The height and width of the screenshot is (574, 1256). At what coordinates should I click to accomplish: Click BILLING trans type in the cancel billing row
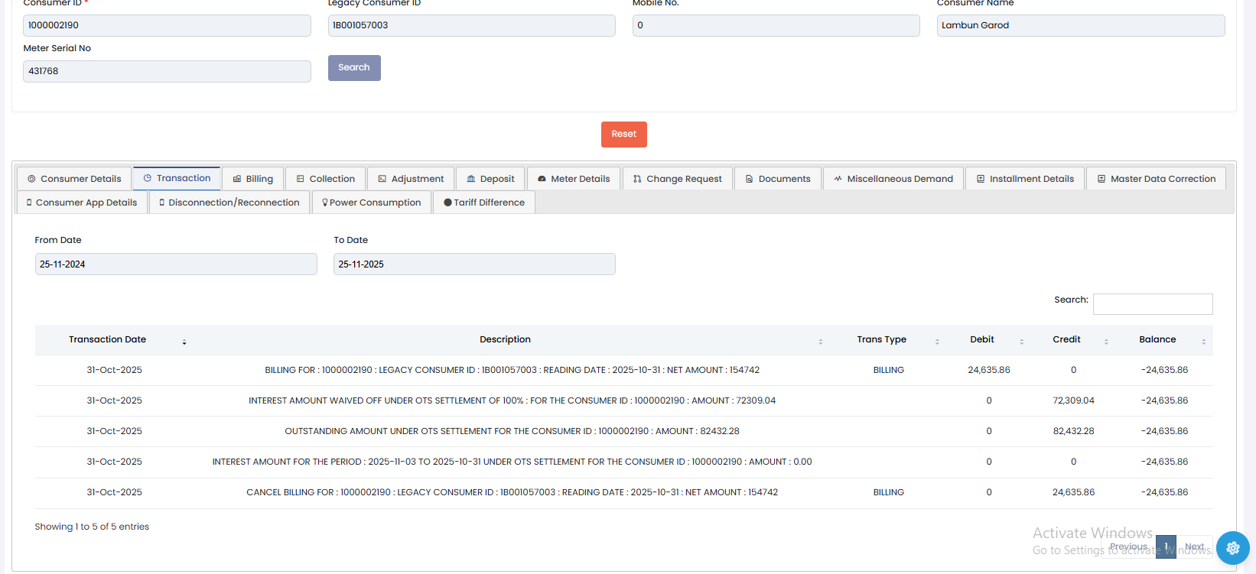click(889, 492)
